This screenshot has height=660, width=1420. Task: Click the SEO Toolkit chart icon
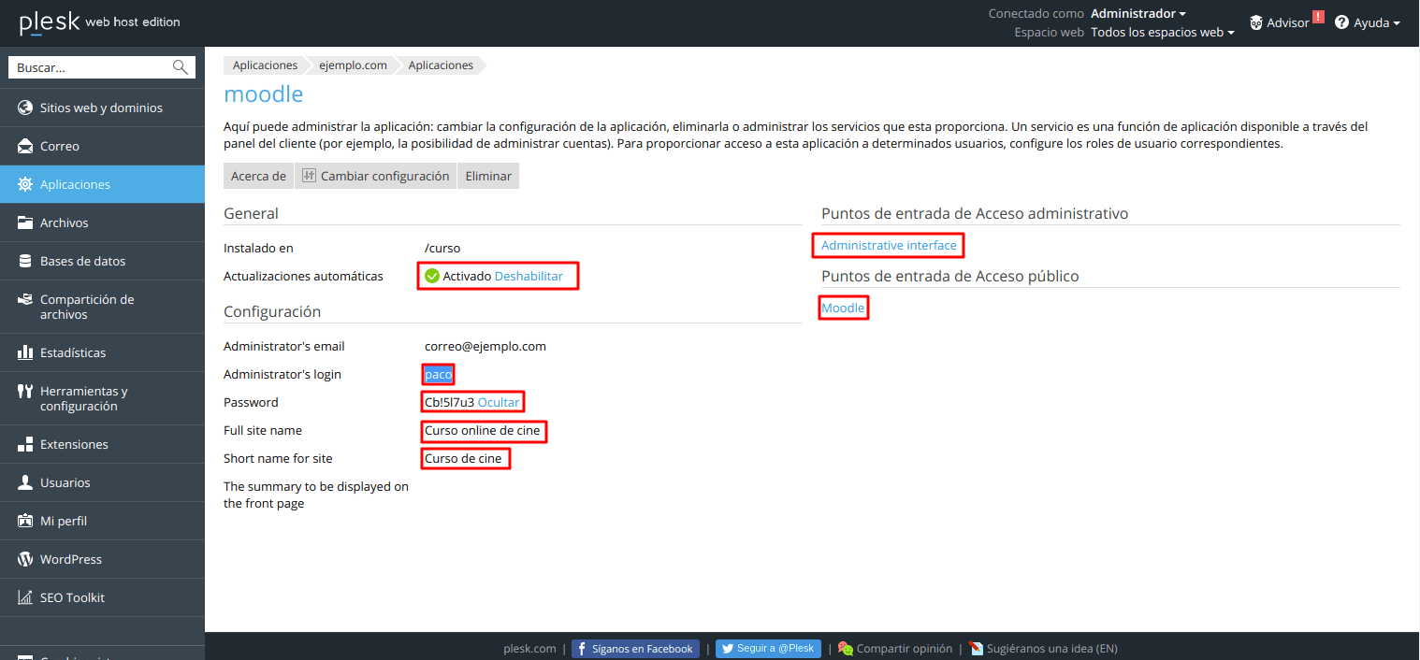[25, 597]
